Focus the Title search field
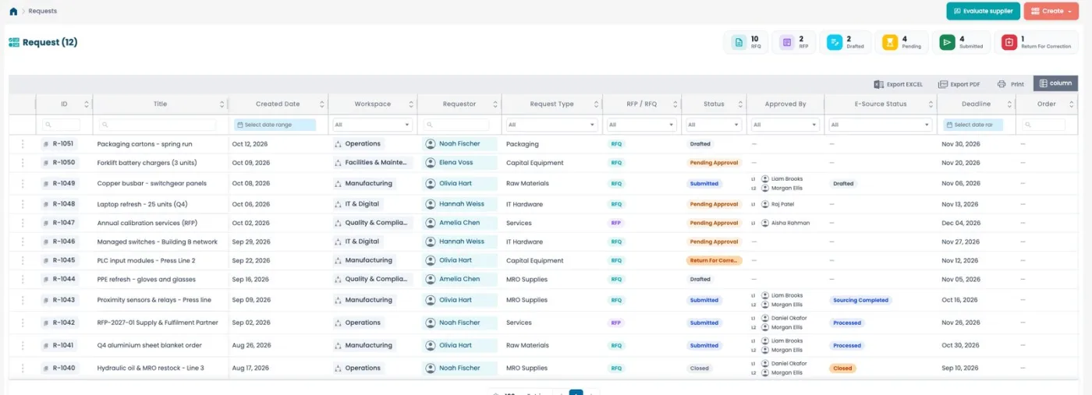 point(158,125)
